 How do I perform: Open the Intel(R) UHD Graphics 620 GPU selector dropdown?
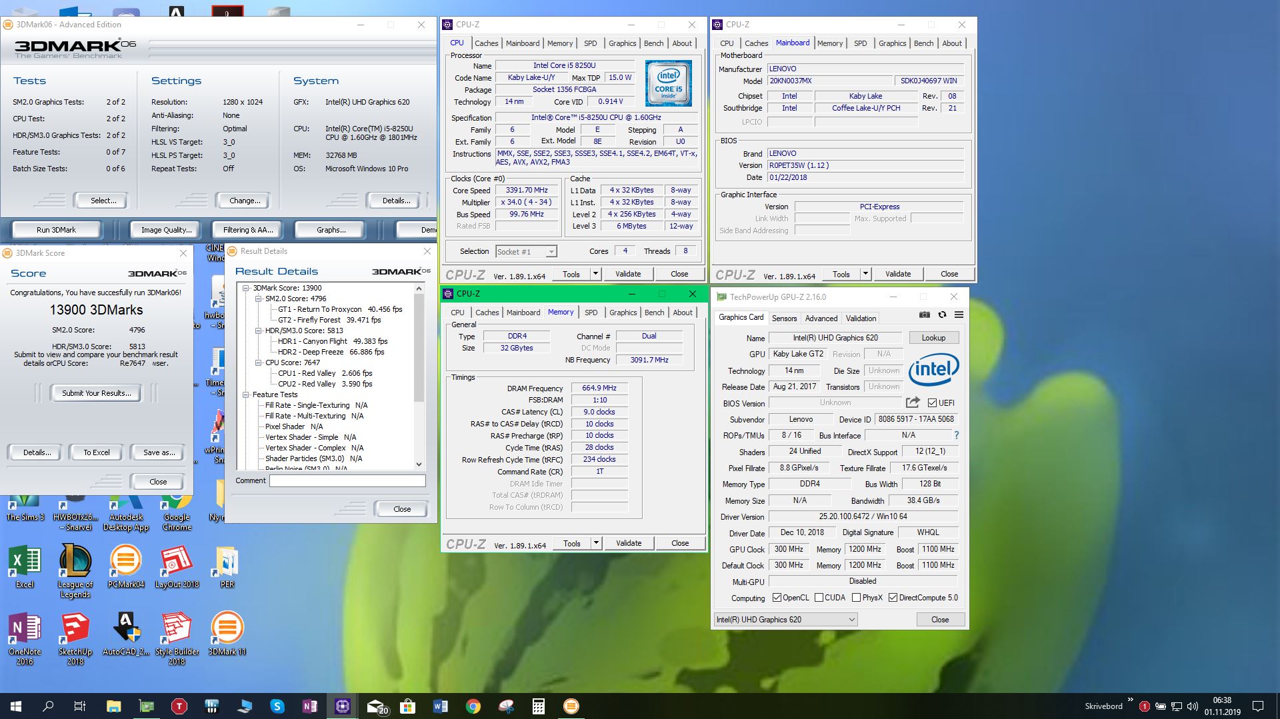click(785, 620)
